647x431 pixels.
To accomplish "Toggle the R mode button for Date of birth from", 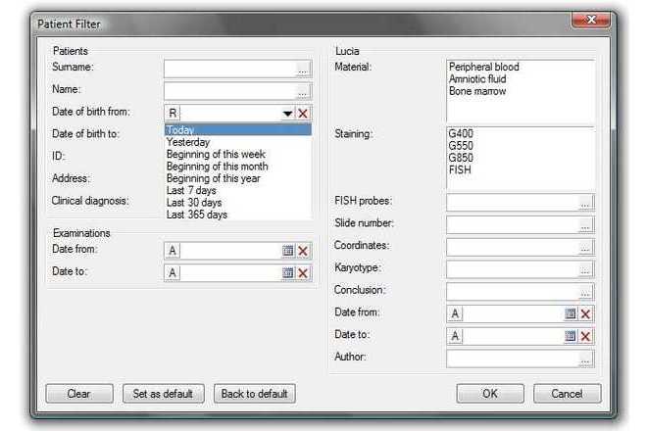I will pos(173,114).
